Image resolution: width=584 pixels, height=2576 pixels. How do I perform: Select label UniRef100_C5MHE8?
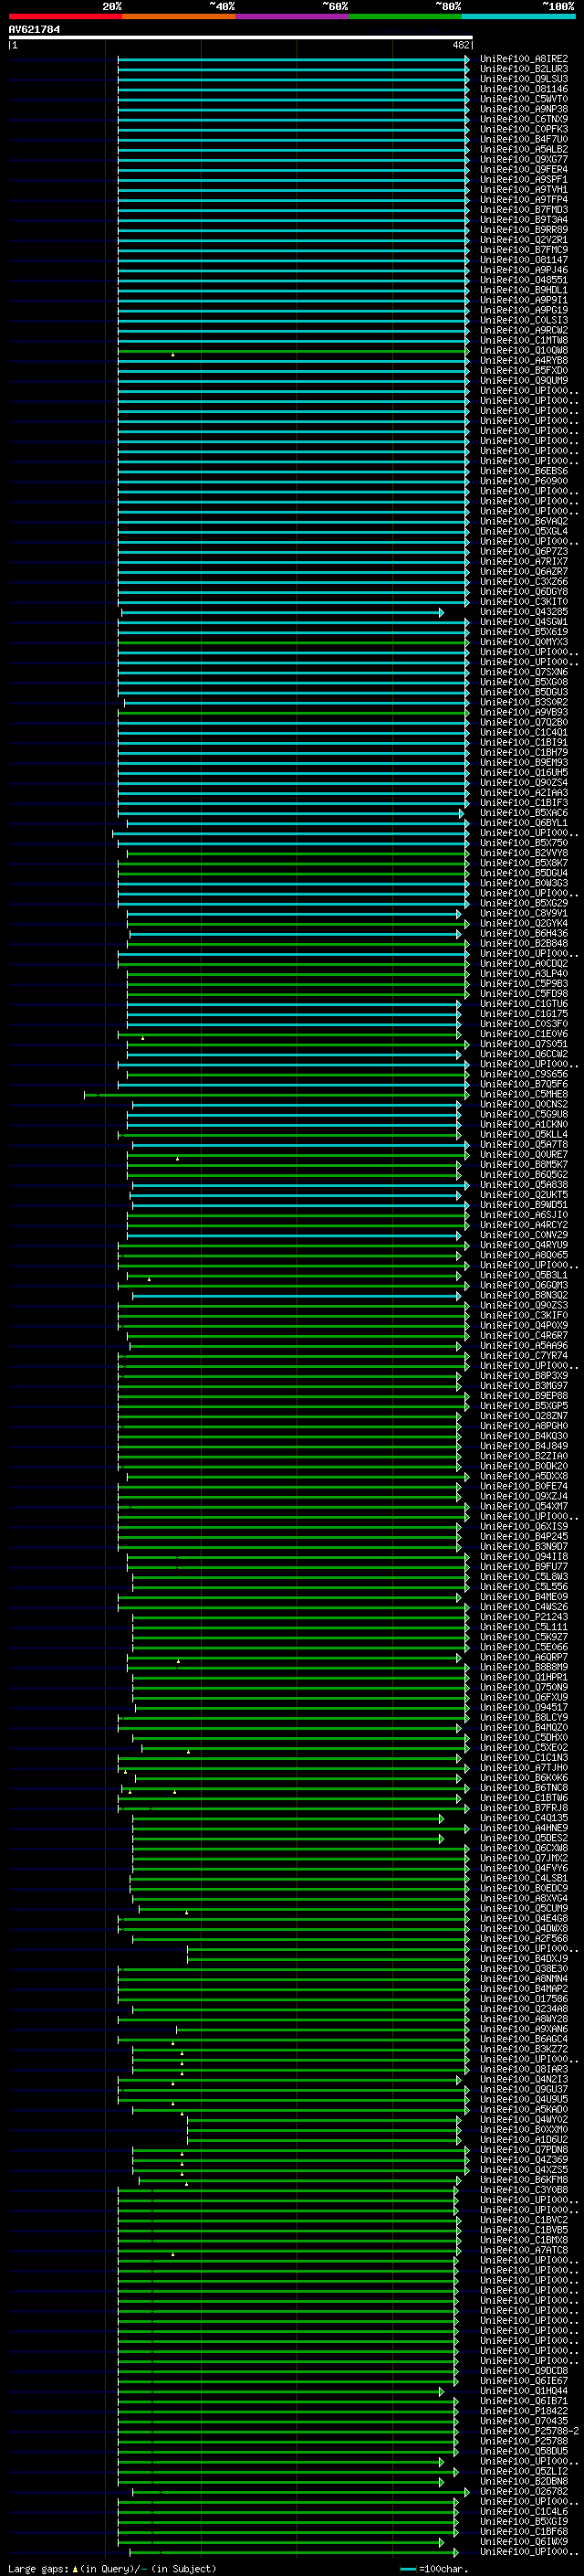[524, 1094]
